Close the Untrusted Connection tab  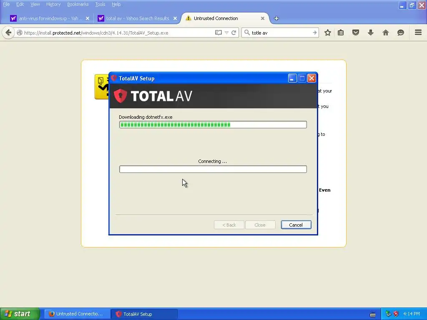263,18
